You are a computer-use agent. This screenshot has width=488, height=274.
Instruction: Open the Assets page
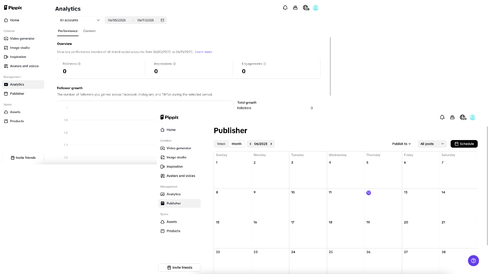coord(172,222)
